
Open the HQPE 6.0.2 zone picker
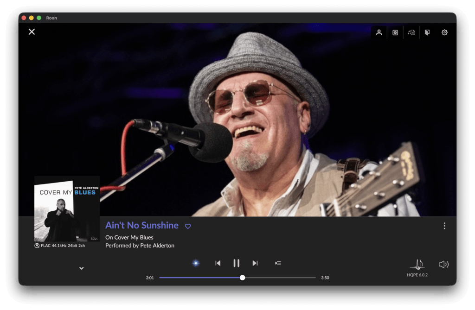pyautogui.click(x=417, y=268)
